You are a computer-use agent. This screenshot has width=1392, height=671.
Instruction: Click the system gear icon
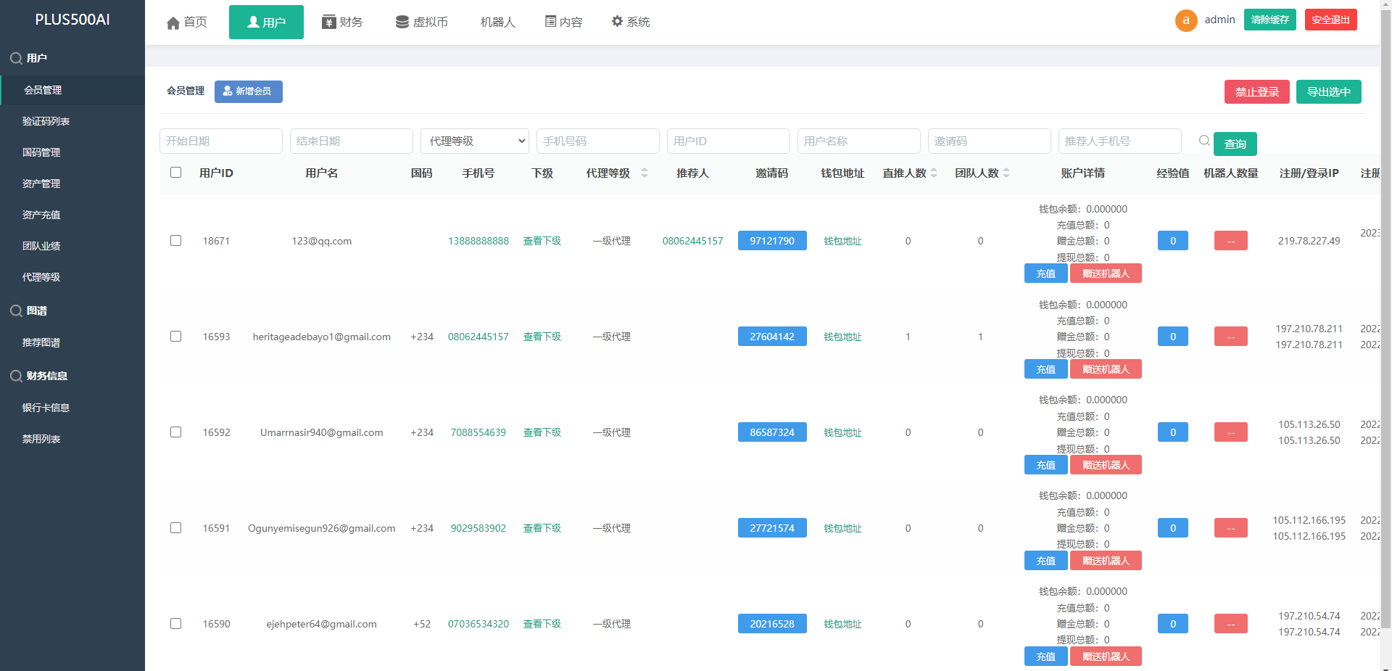tap(617, 22)
